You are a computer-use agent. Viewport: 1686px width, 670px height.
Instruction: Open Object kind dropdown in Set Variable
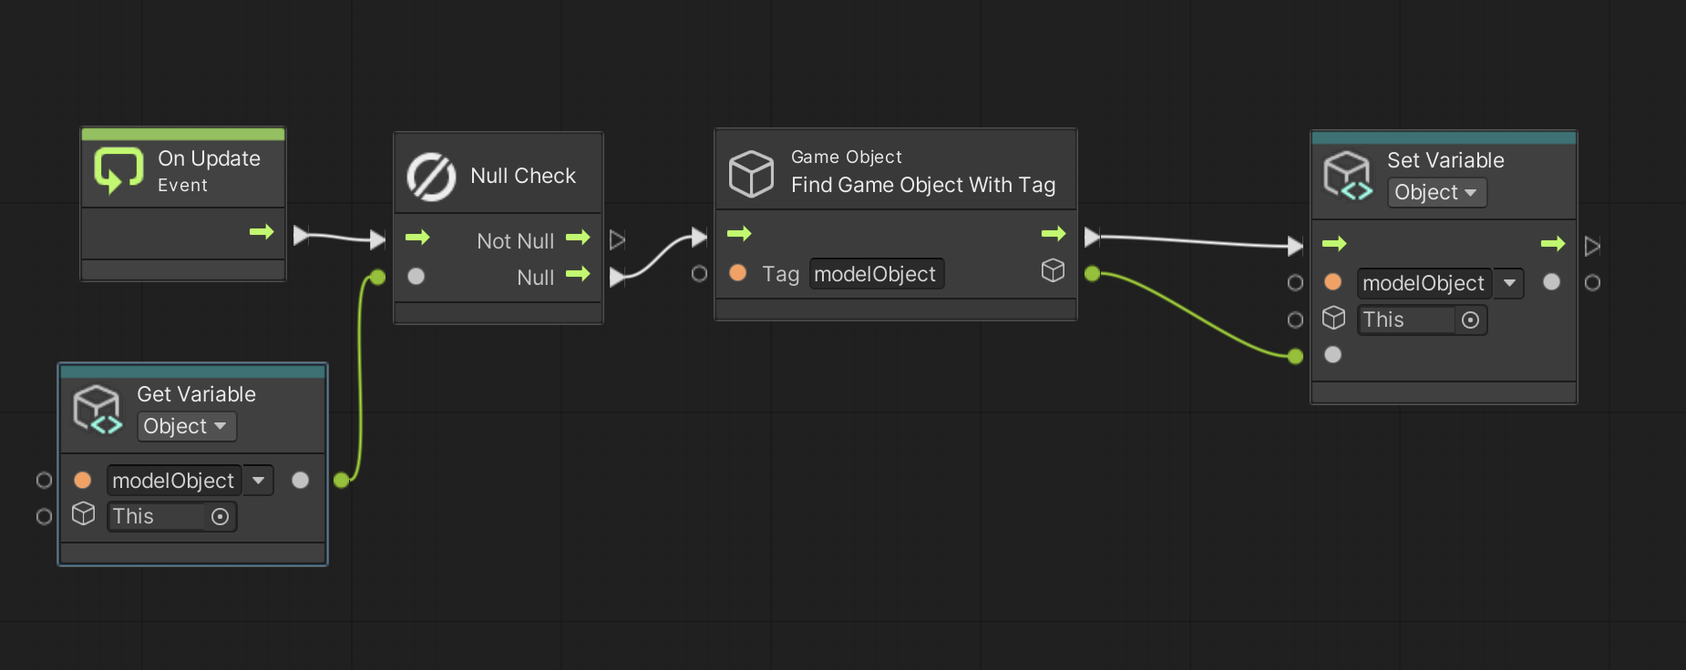1436,193
